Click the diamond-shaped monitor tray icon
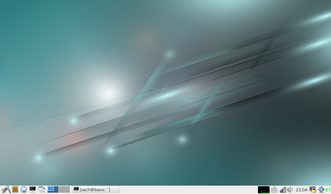Screen dimensions: 331x194 click(x=321, y=189)
